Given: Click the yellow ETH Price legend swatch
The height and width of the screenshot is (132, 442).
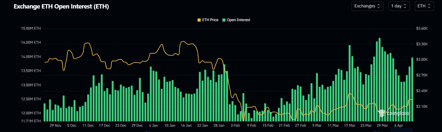Looking at the screenshot, I should [x=199, y=20].
